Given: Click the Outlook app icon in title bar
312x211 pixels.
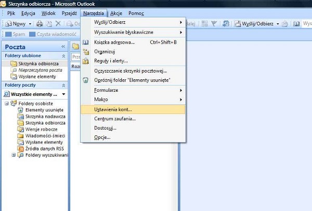Looking at the screenshot, I should pyautogui.click(x=3, y=4).
